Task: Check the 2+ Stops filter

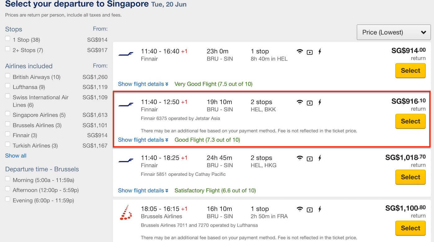Action: coord(8,49)
